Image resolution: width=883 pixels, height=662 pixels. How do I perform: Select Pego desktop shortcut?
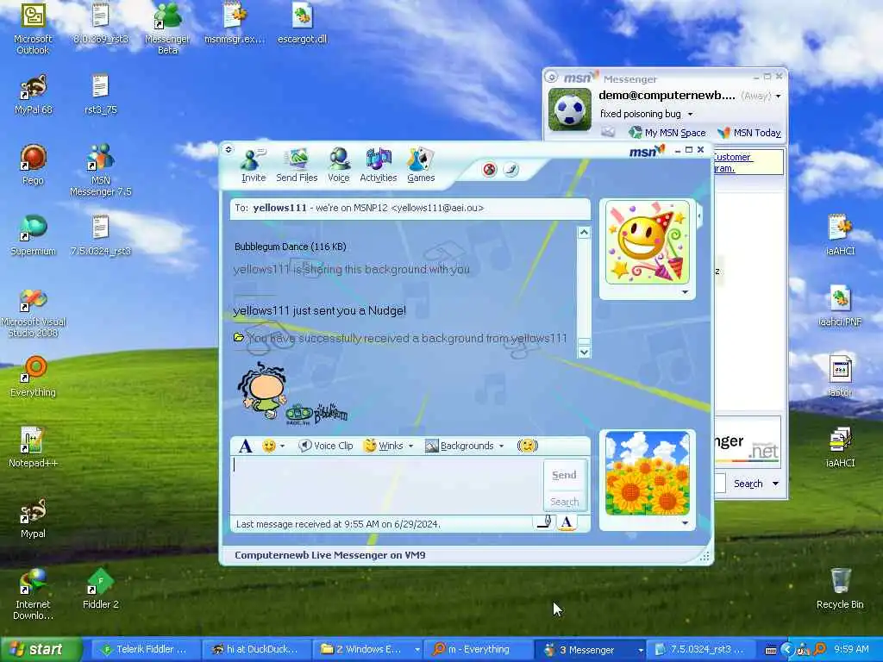coord(33,165)
